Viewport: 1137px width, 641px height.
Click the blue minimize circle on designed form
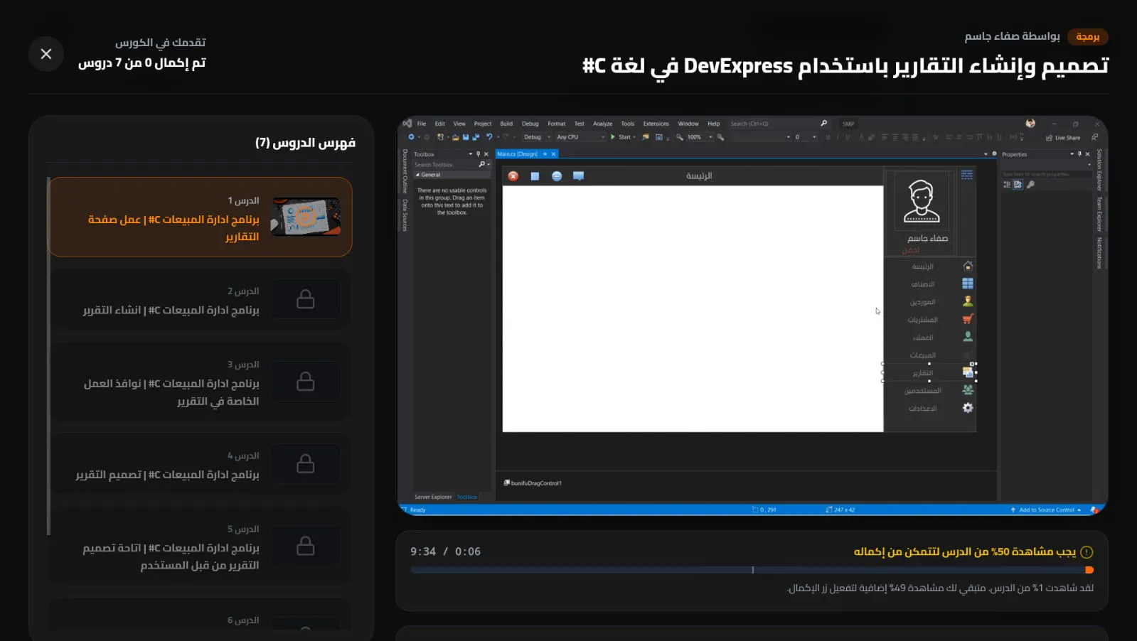click(557, 176)
